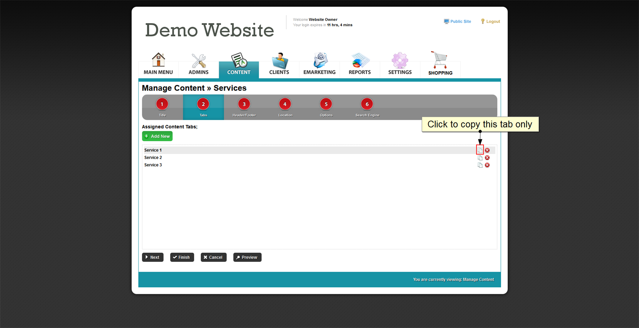Viewport: 639px width, 328px height.
Task: Delete Service 2 with red X icon
Action: 487,158
